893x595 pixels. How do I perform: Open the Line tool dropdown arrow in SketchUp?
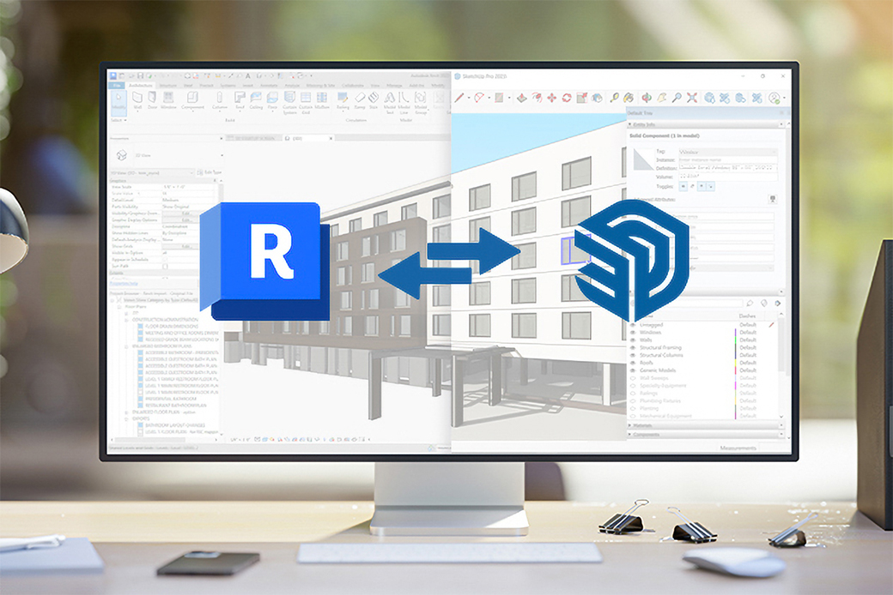[x=469, y=98]
